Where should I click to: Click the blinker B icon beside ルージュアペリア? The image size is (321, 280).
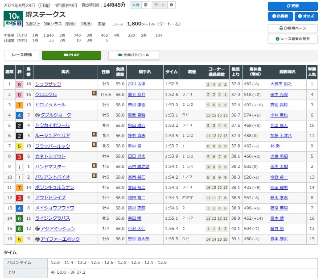[x=94, y=134]
